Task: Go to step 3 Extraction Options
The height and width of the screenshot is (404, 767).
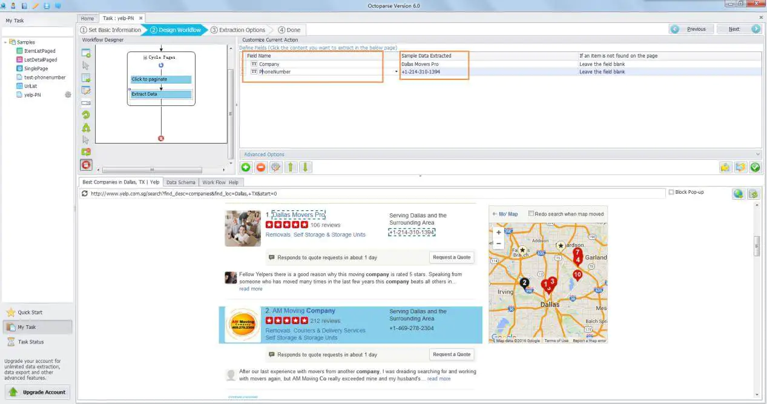Action: (x=238, y=30)
